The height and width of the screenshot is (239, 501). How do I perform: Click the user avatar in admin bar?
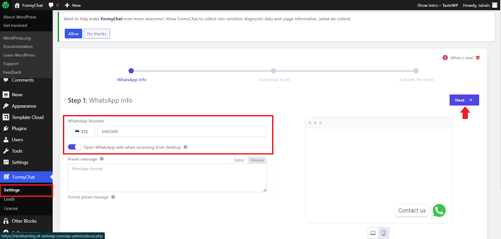click(495, 5)
